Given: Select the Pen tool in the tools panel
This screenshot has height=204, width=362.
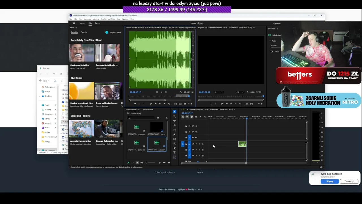Looking at the screenshot, I should (x=174, y=134).
